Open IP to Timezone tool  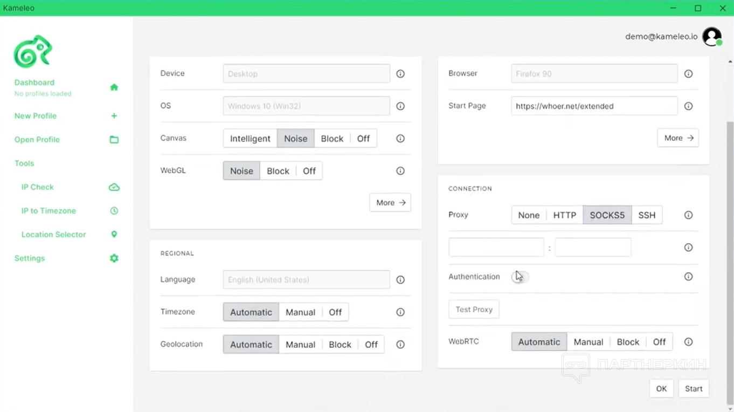click(x=49, y=211)
